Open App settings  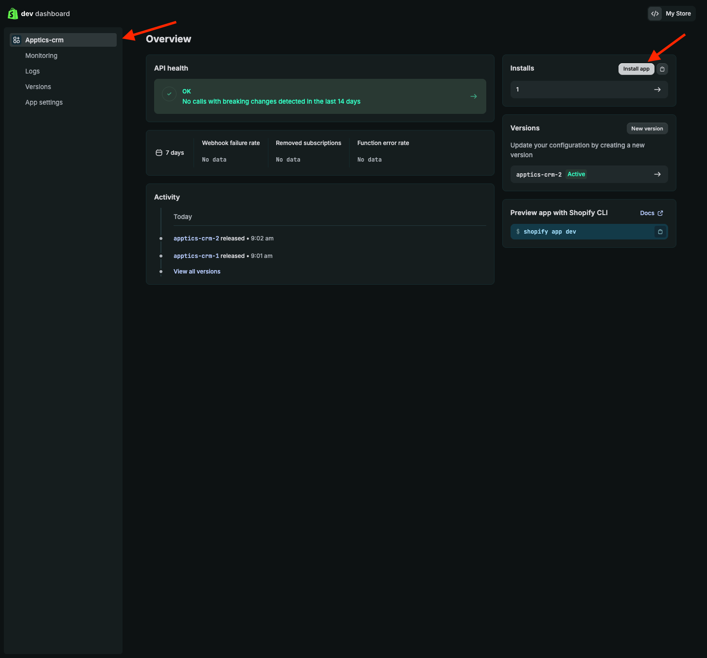pos(44,102)
